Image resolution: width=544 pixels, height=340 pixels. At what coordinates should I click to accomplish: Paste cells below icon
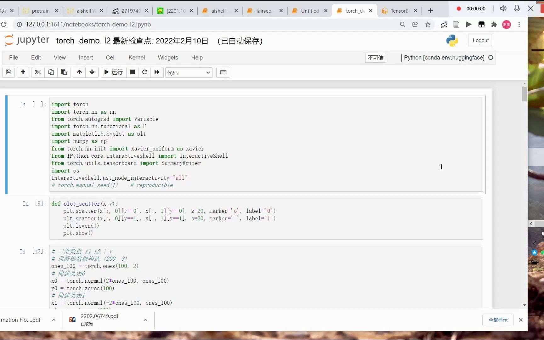point(64,72)
